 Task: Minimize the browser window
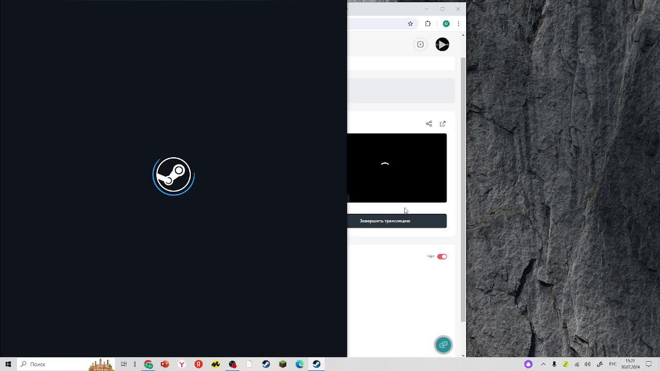pyautogui.click(x=426, y=9)
